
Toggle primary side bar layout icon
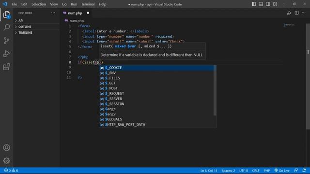point(254,4)
